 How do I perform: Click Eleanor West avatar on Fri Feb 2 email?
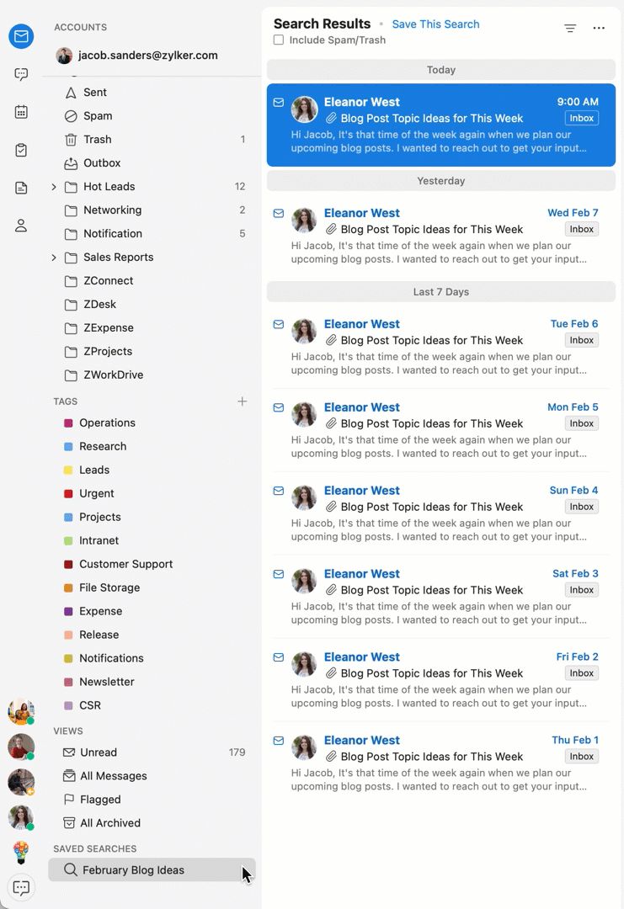pyautogui.click(x=305, y=664)
